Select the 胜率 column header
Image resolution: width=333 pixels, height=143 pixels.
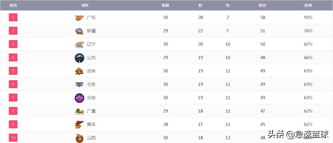pos(308,5)
